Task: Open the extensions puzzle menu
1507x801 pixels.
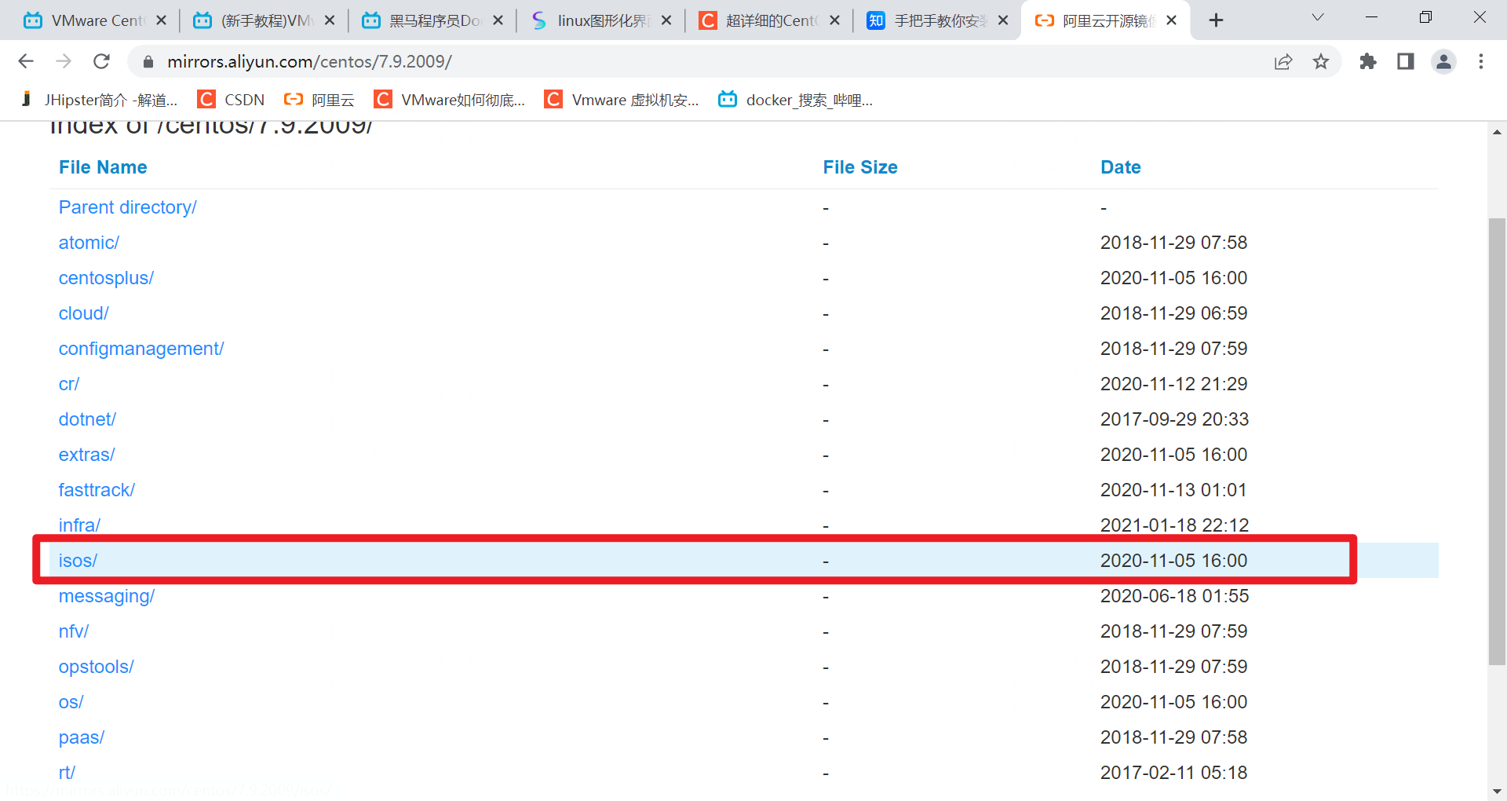Action: (1368, 61)
